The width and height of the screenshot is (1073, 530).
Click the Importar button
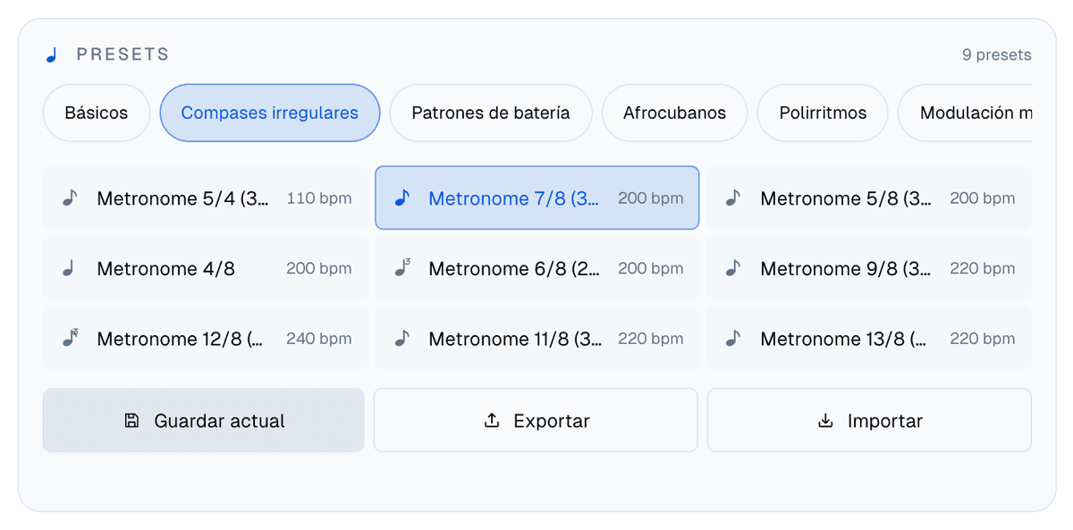(869, 420)
